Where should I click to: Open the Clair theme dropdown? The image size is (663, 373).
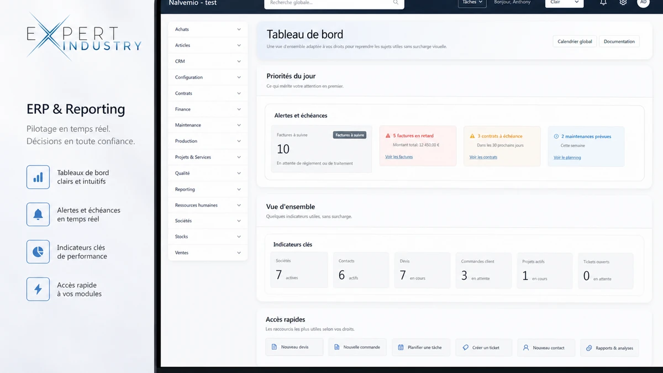coord(565,2)
